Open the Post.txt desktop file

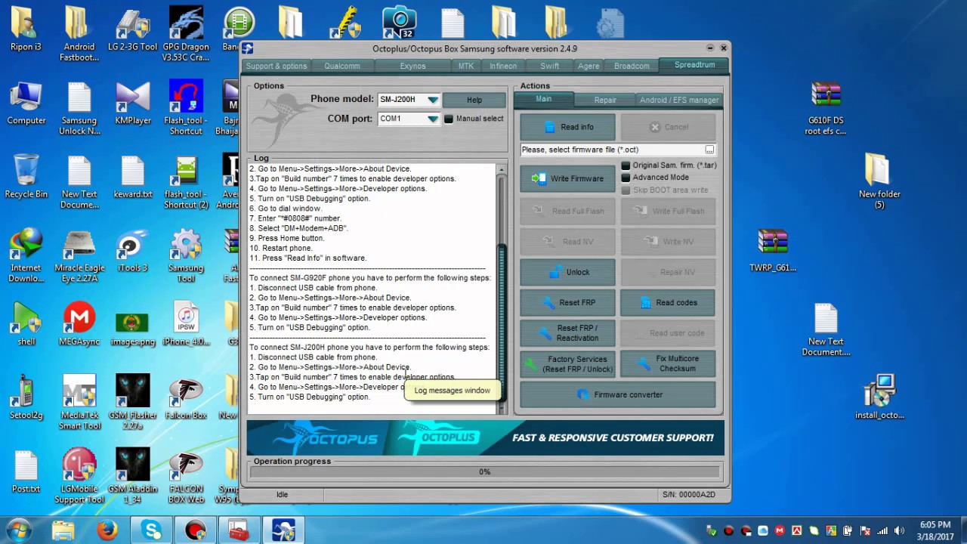[x=26, y=471]
